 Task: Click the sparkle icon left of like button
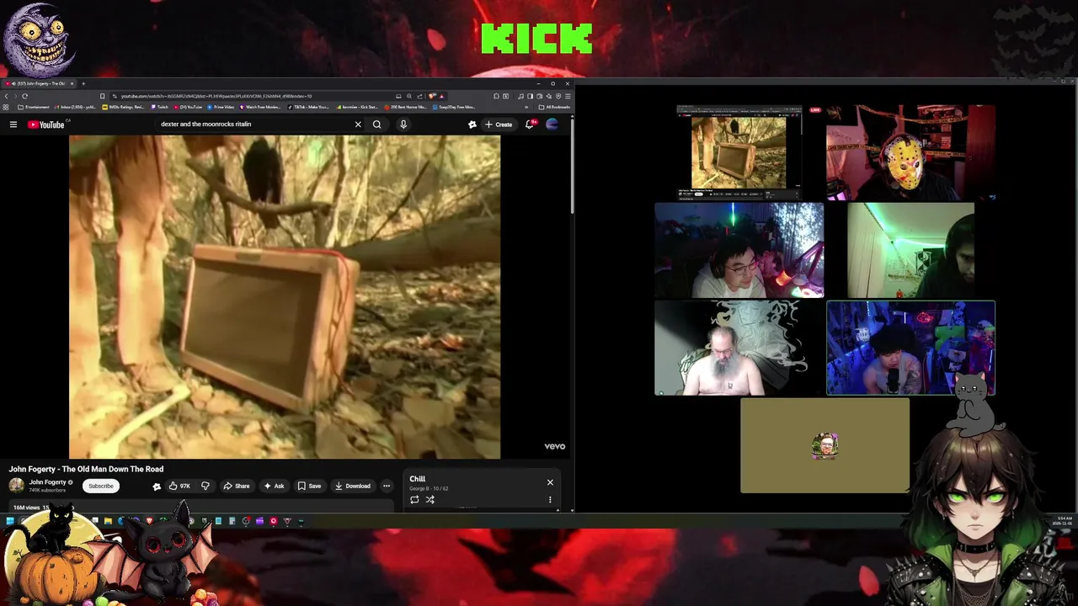pyautogui.click(x=157, y=486)
